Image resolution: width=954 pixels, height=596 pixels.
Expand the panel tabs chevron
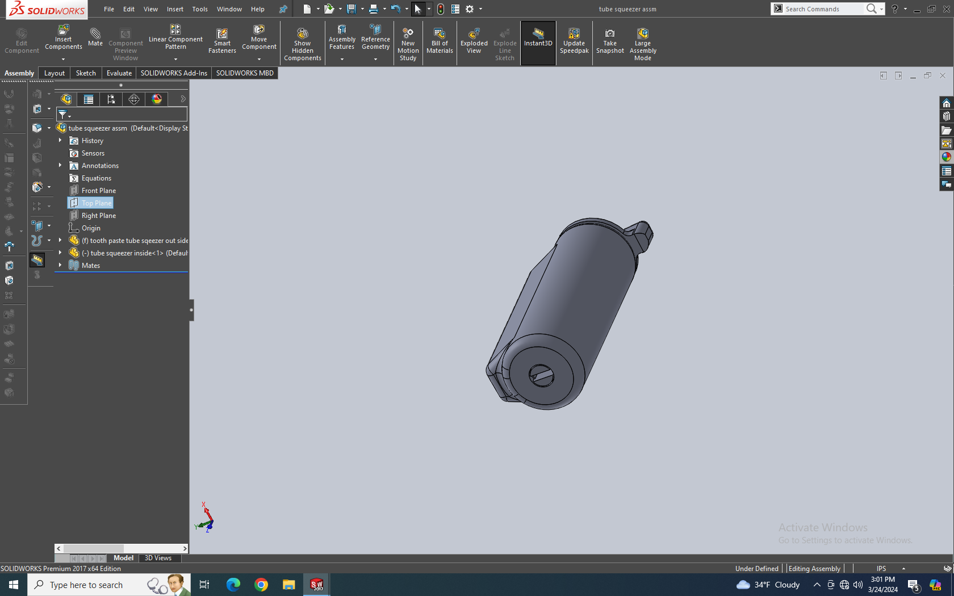pos(183,99)
